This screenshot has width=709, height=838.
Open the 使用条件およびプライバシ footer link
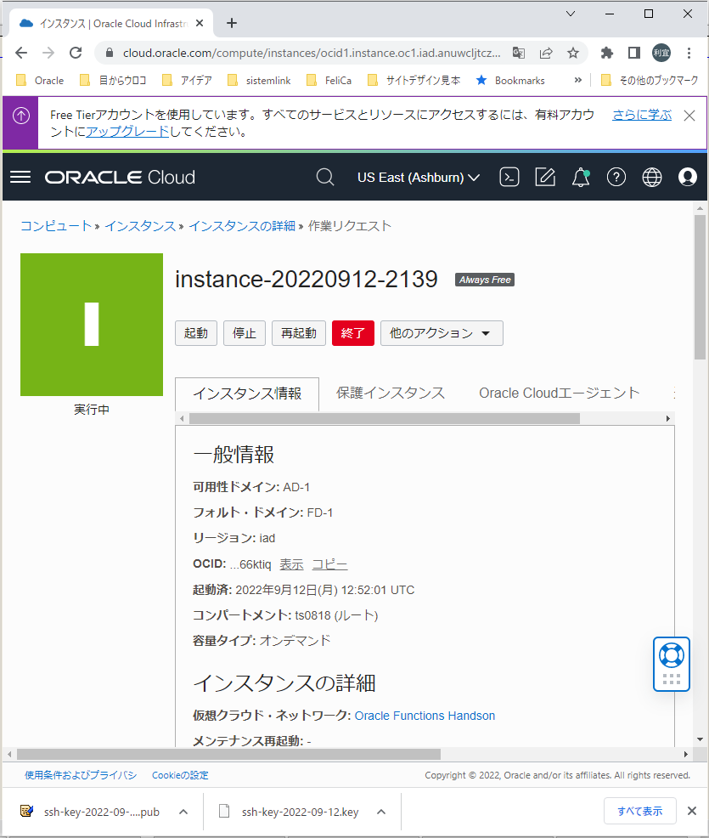tap(81, 775)
